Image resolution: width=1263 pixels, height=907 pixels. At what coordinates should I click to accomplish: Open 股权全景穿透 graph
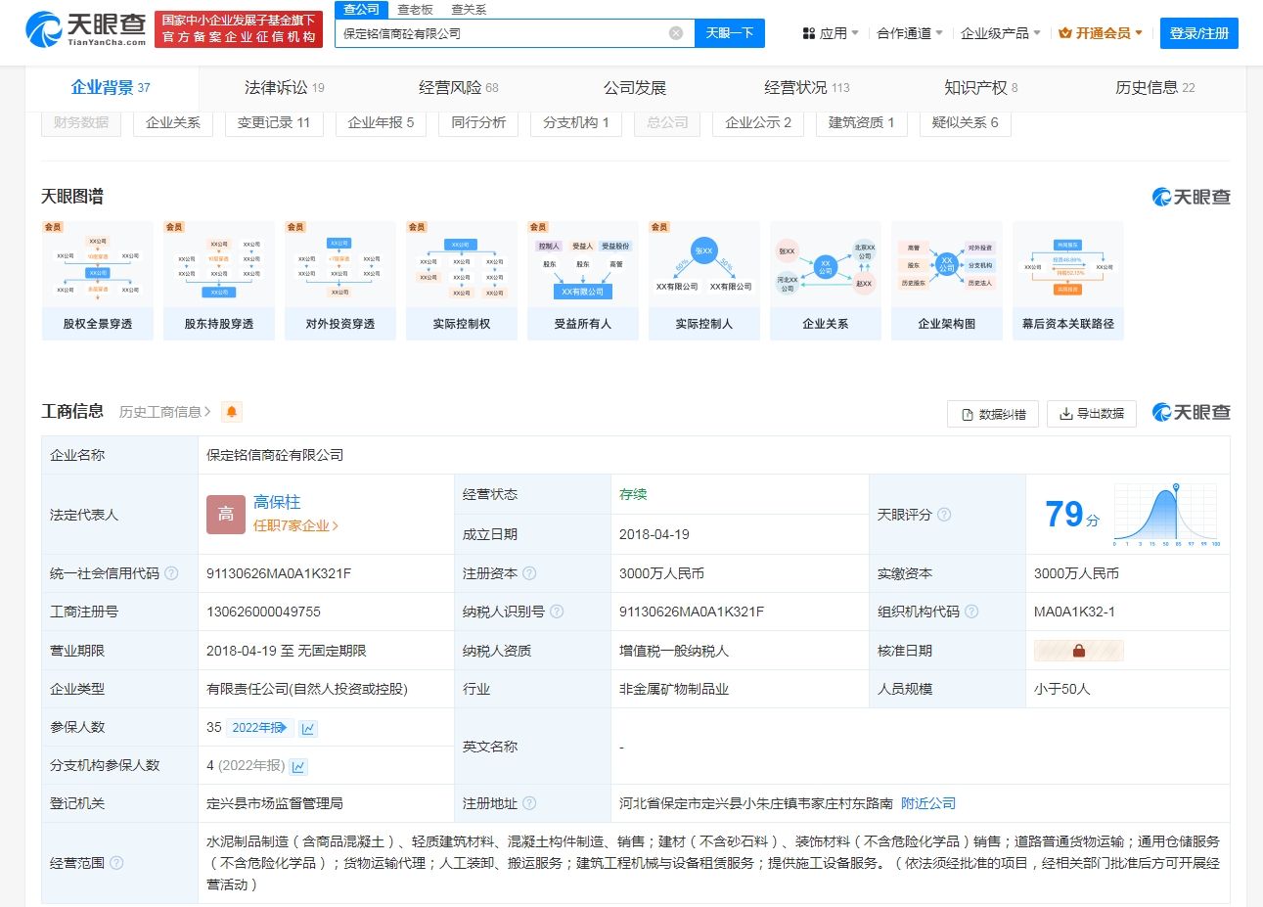point(98,281)
